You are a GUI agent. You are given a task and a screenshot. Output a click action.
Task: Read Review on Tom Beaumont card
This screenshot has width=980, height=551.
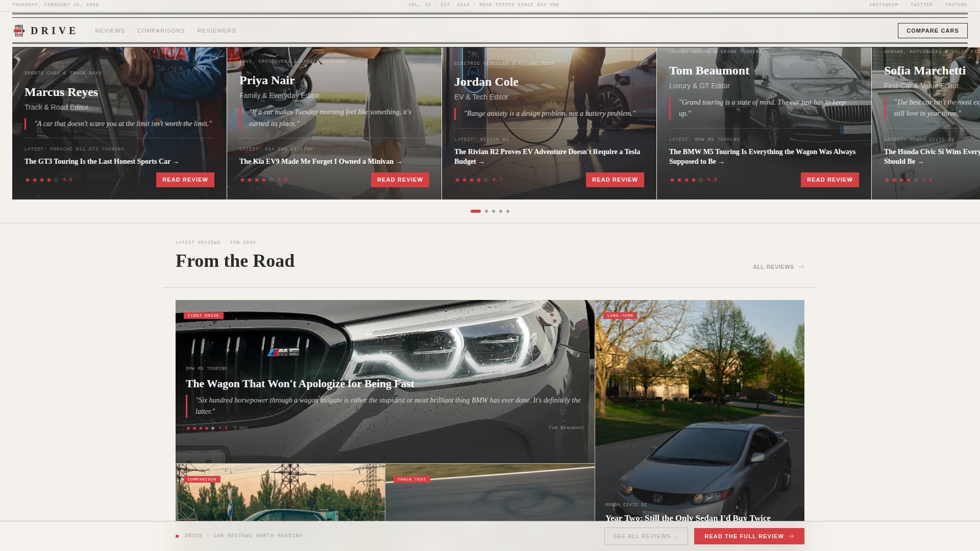[x=830, y=180]
